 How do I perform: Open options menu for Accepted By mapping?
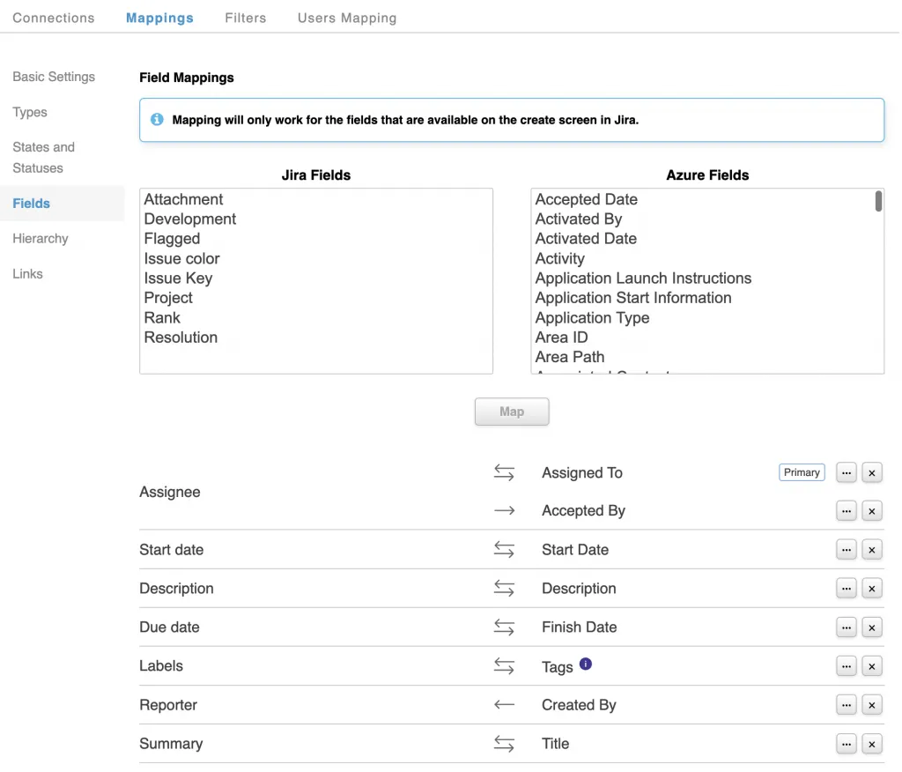click(847, 511)
